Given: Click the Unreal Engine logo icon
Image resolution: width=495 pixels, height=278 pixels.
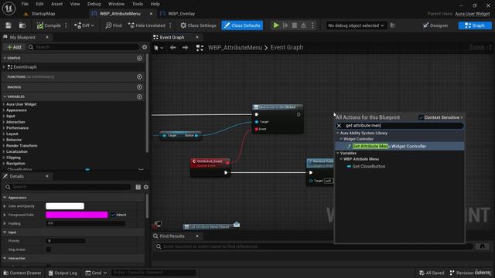Looking at the screenshot, I should click(9, 8).
